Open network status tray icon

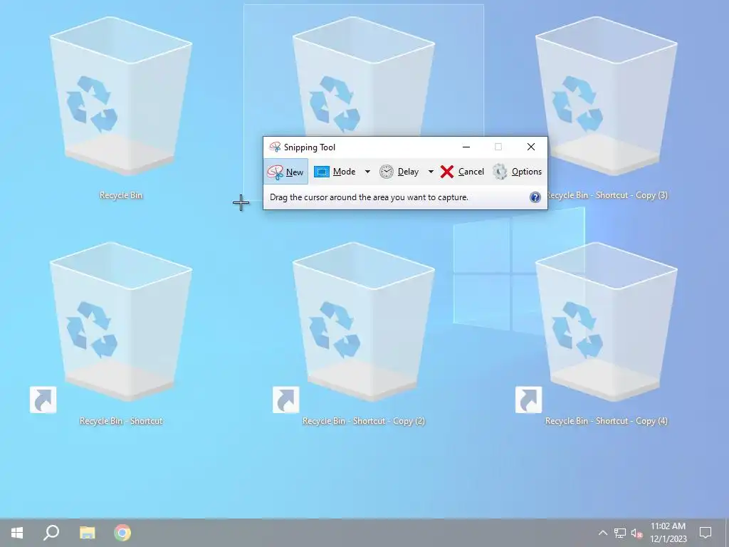point(620,533)
